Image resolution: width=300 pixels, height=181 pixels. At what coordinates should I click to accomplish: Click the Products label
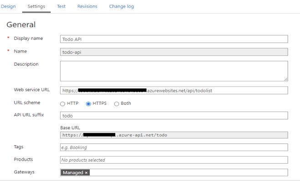coord(23,159)
